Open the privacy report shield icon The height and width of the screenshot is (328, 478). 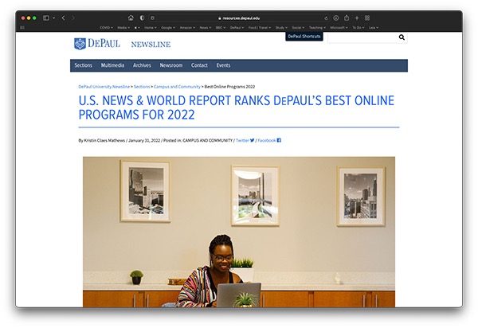[142, 18]
